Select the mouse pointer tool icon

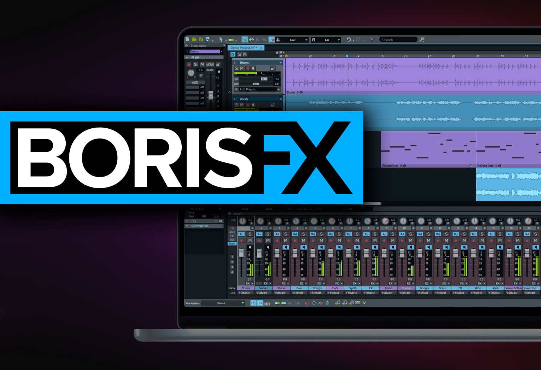(221, 40)
